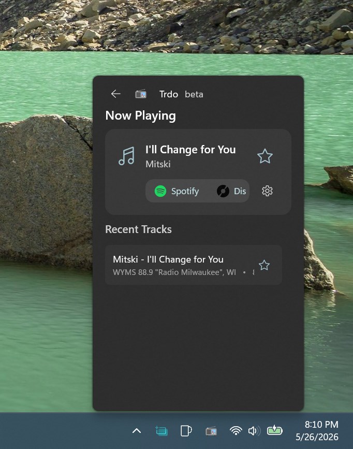Image resolution: width=353 pixels, height=449 pixels.
Task: Click the Trdo radio app icon in header
Action: click(x=141, y=94)
